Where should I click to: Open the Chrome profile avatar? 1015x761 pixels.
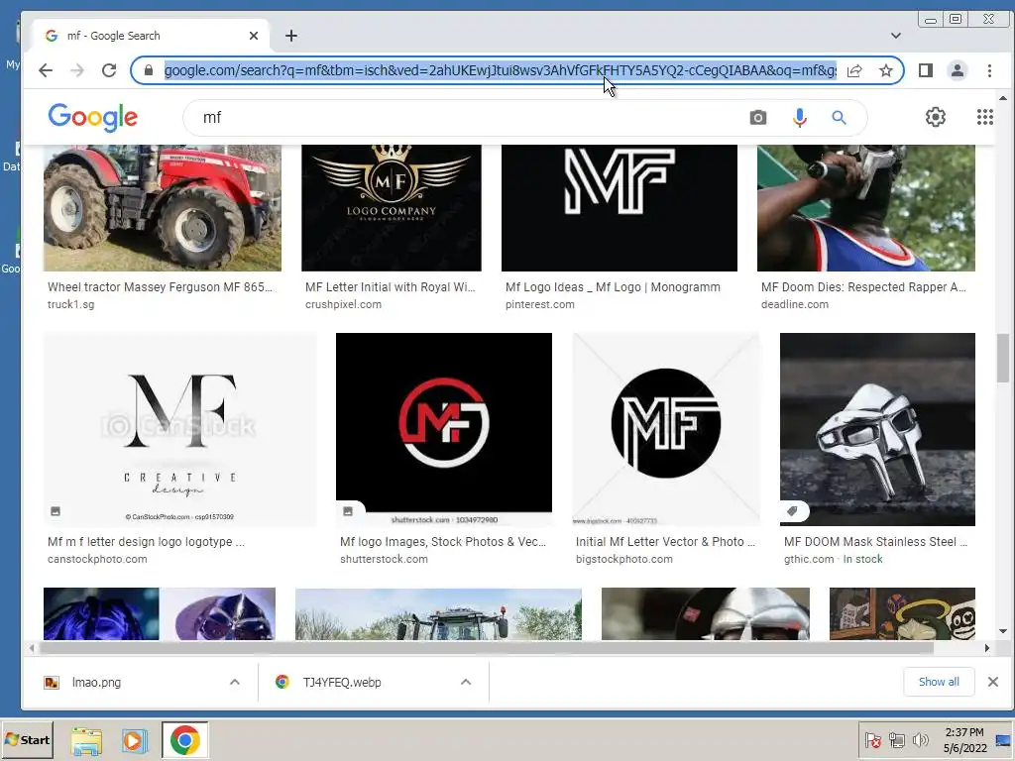coord(958,70)
